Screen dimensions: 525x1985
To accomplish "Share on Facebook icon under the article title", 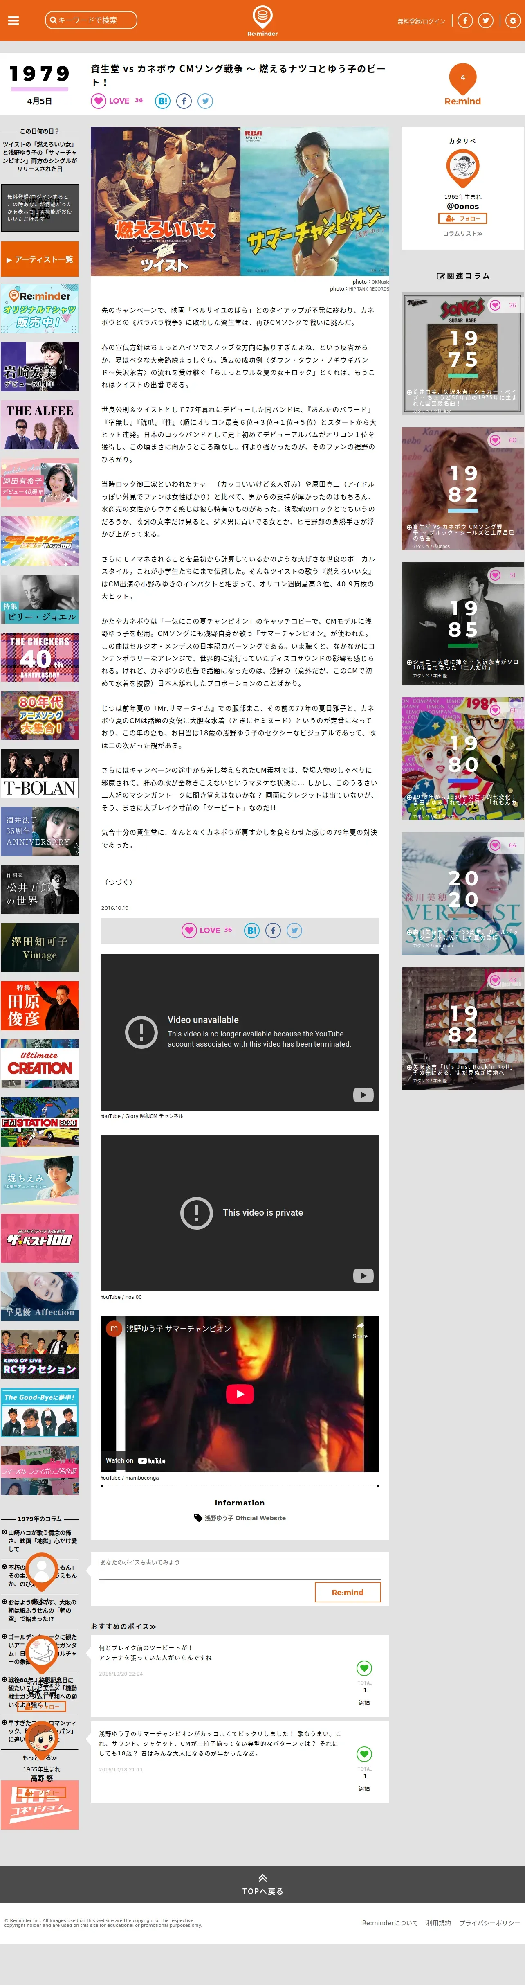I will (184, 101).
